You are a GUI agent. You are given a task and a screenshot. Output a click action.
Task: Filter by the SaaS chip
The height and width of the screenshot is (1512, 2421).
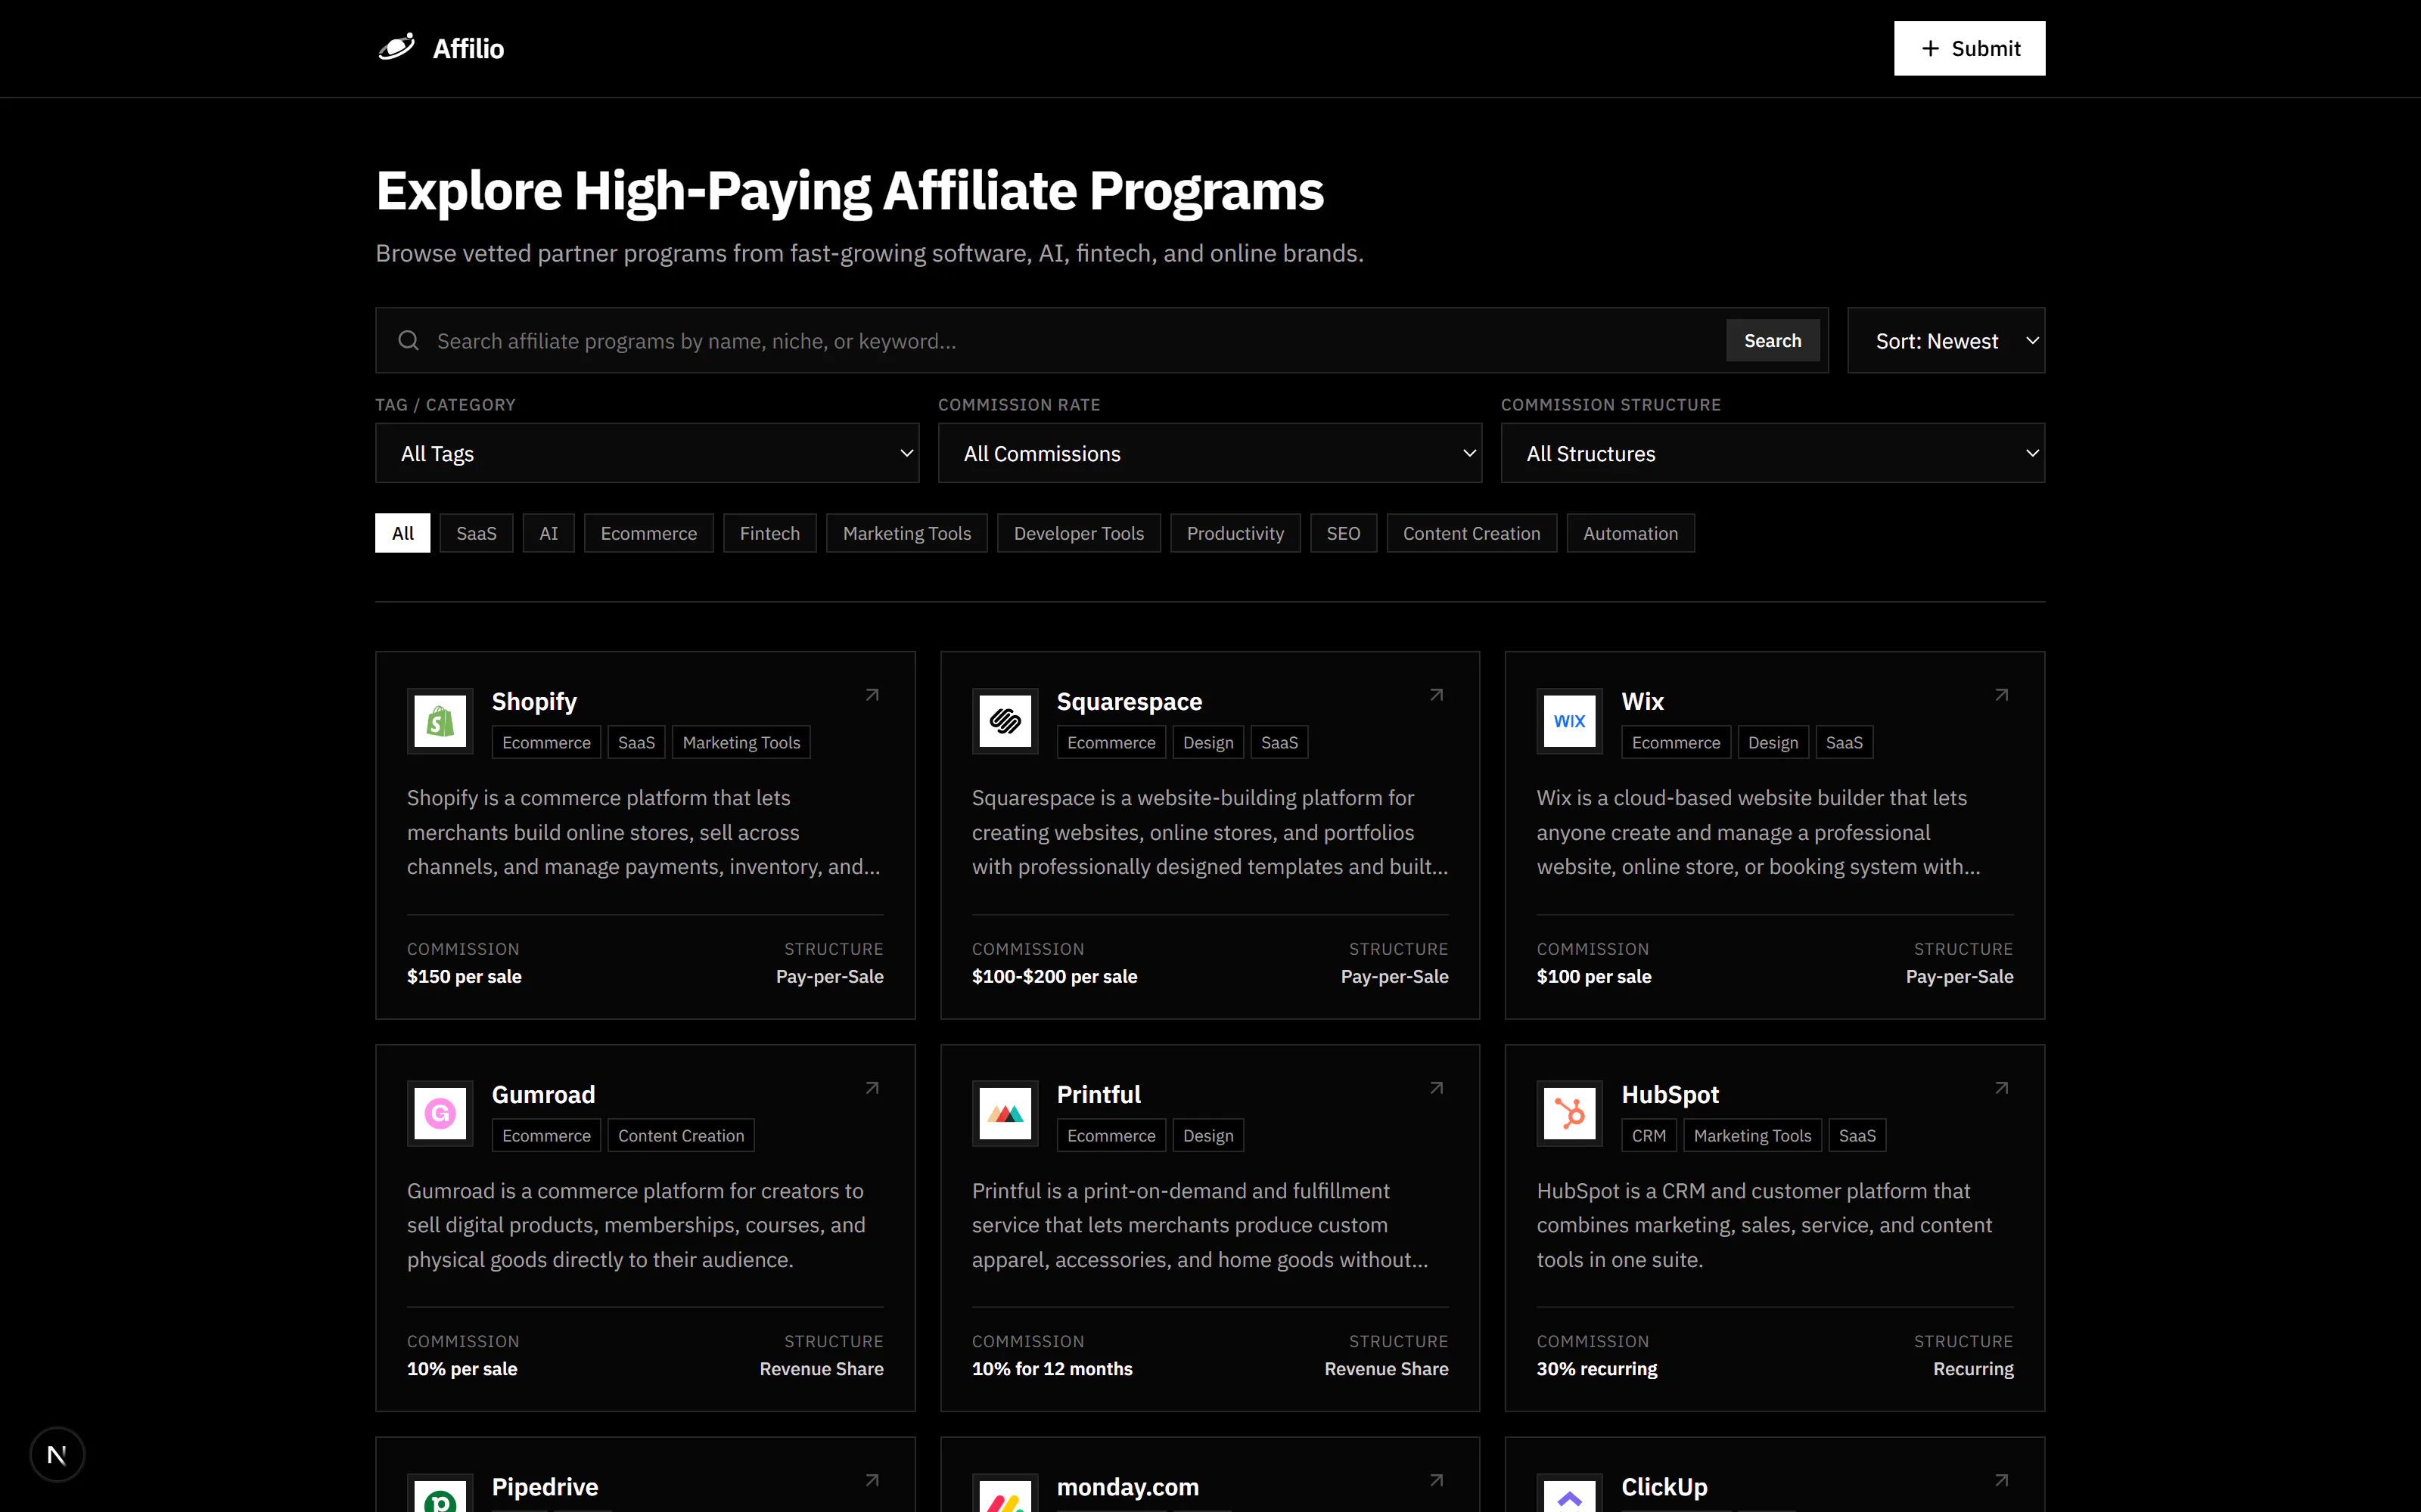pos(476,533)
